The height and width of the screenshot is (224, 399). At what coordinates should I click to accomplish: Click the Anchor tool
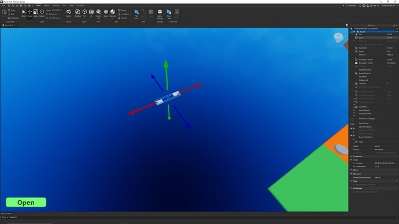pyautogui.click(x=123, y=18)
